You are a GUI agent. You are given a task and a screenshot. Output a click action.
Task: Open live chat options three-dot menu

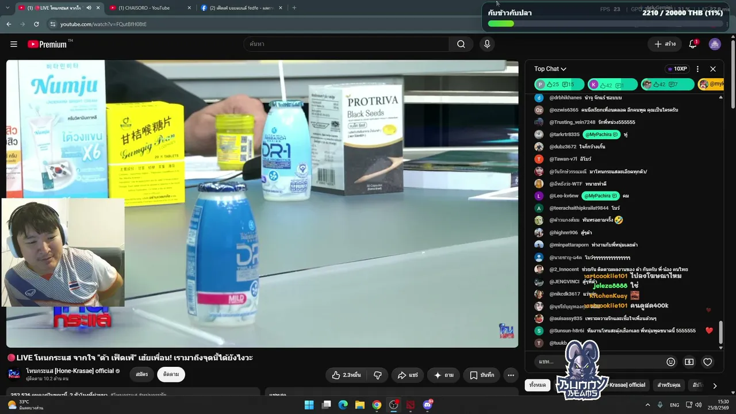pos(697,69)
